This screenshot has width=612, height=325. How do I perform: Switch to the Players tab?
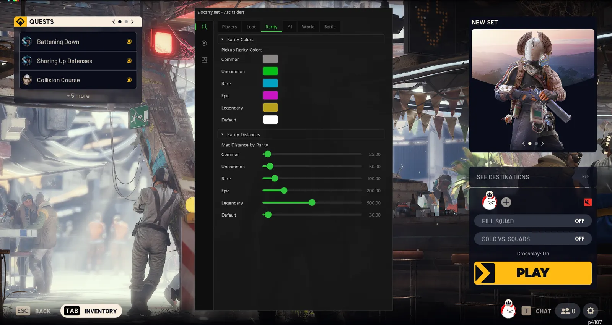[229, 27]
